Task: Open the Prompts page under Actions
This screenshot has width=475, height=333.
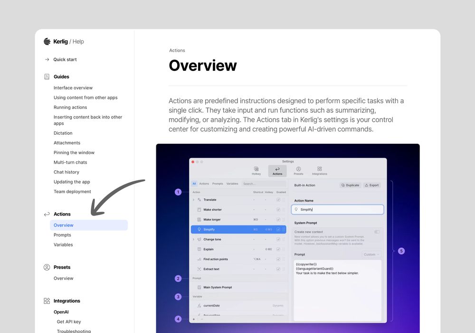Action: [x=62, y=235]
